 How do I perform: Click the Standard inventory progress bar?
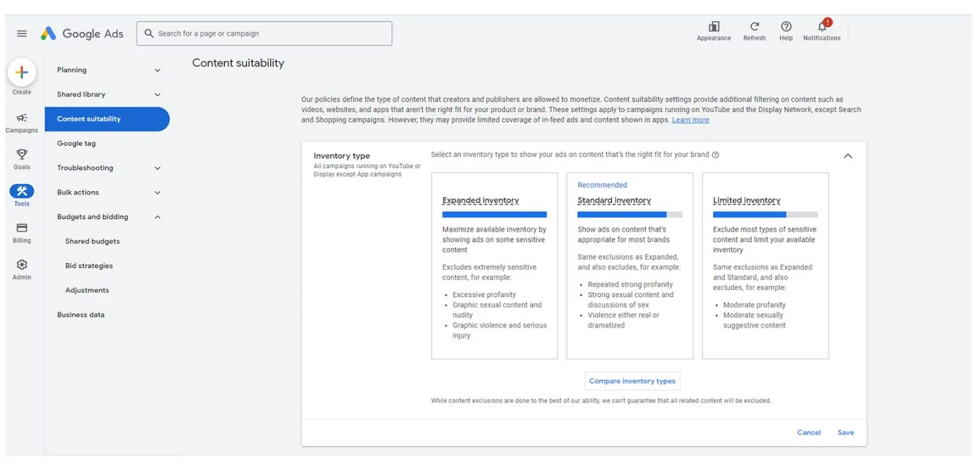(630, 215)
